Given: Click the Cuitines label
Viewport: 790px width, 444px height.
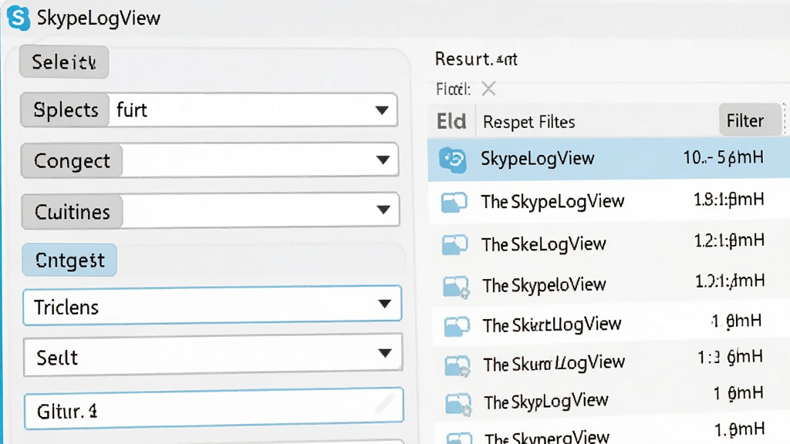Looking at the screenshot, I should (72, 212).
